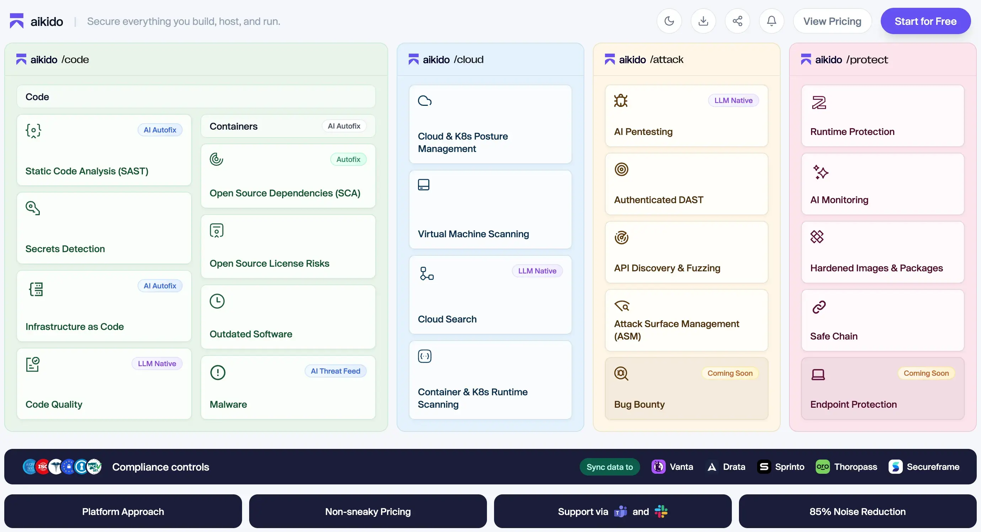Click the Sync data to button
The height and width of the screenshot is (532, 981).
(609, 467)
